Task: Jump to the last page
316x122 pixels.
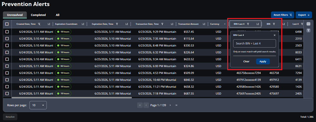Action: [176, 105]
